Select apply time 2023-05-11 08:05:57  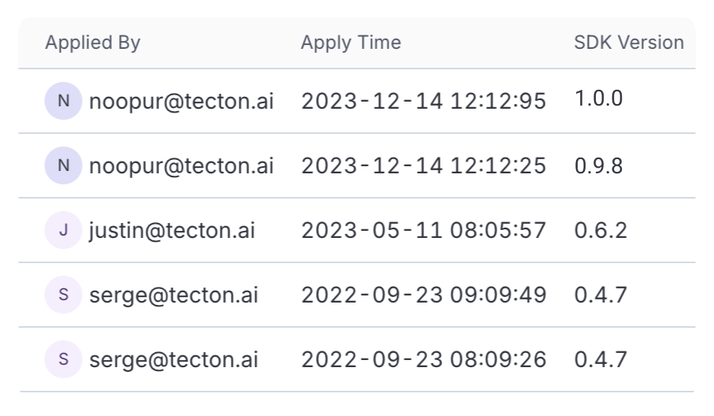423,230
